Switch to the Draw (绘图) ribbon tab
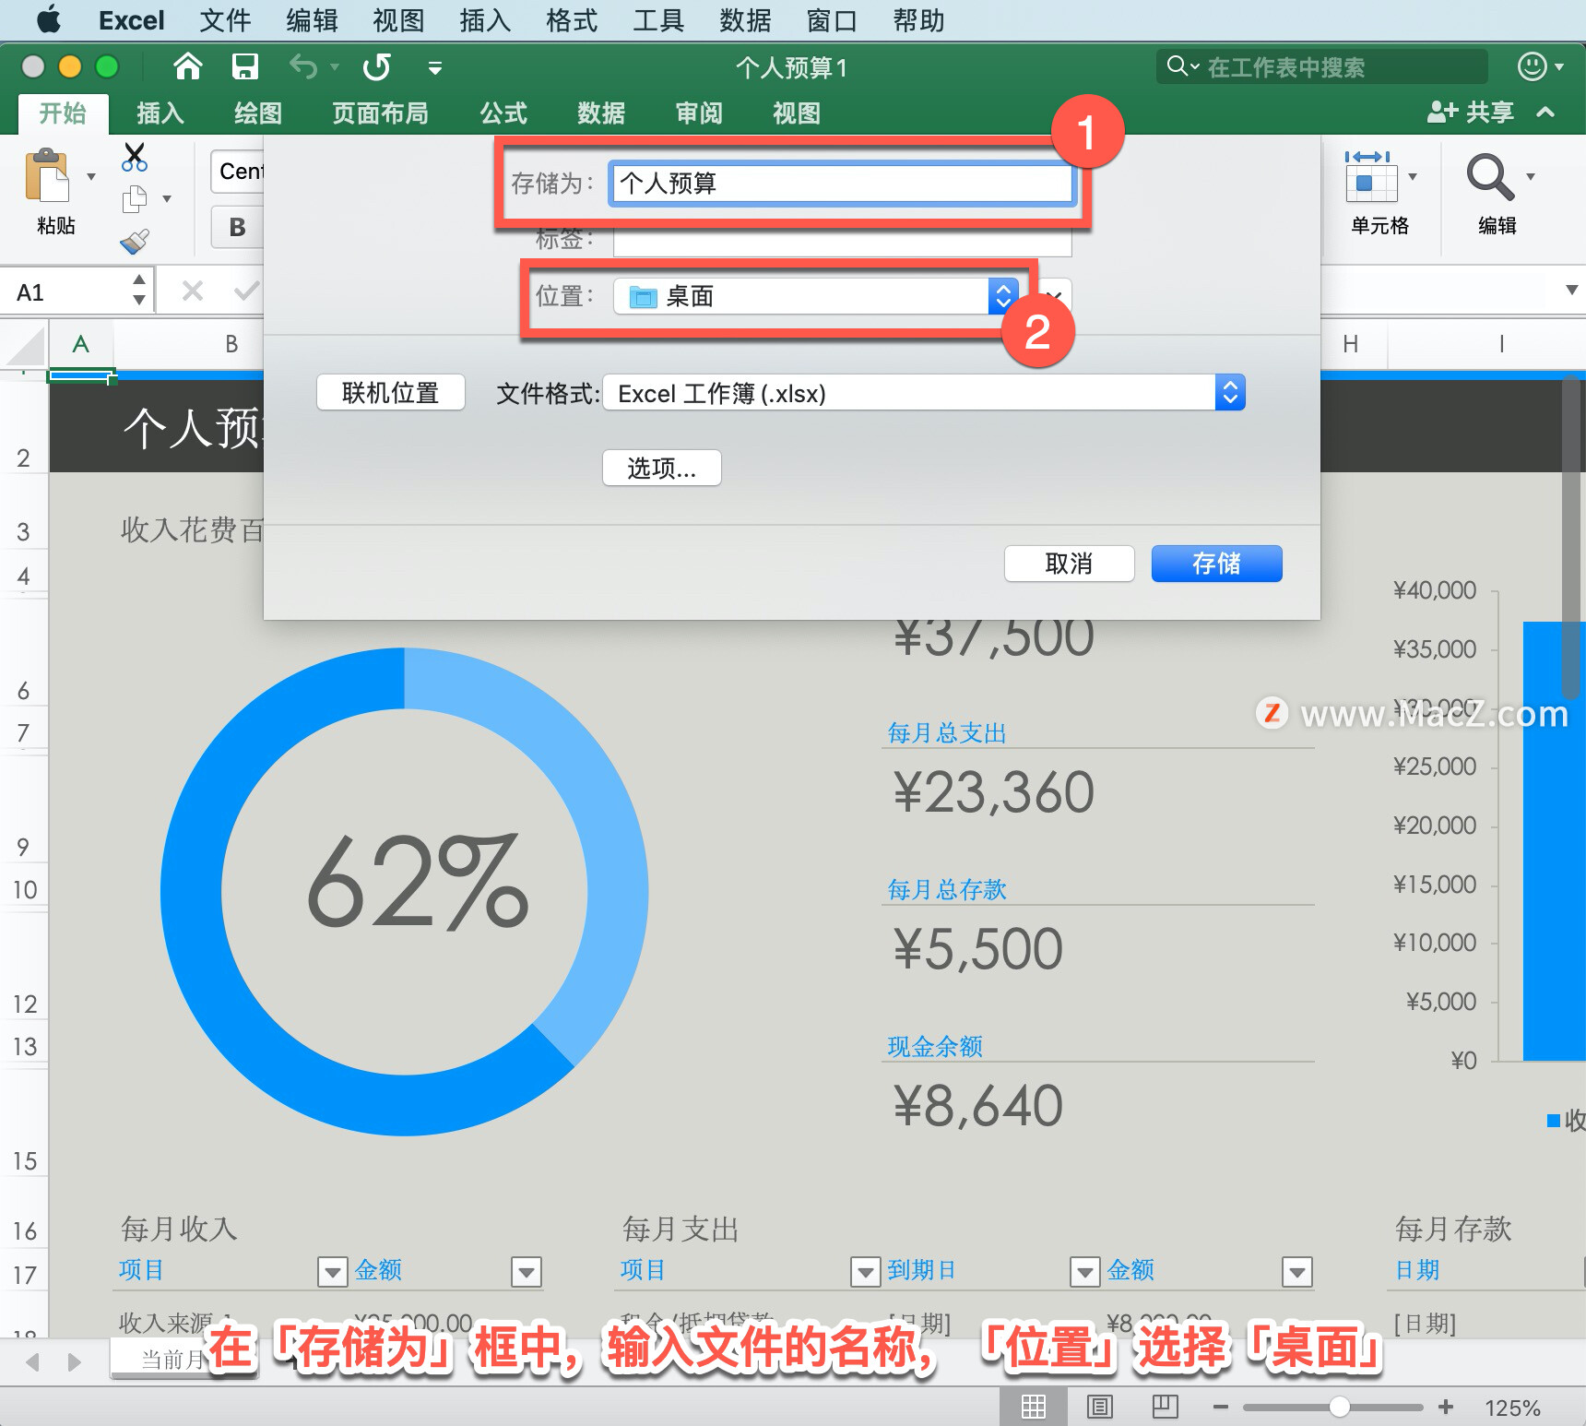The height and width of the screenshot is (1426, 1586). (258, 113)
